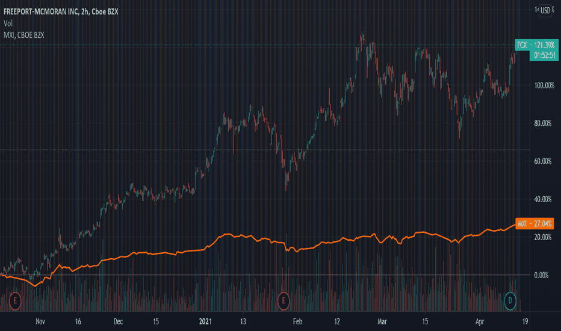Click the earnings E marker near November
The width and height of the screenshot is (561, 331).
pyautogui.click(x=15, y=301)
